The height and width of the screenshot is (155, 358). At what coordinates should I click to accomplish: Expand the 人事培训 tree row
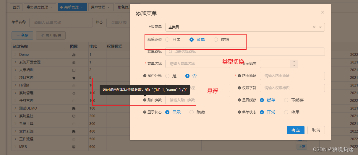15,70
